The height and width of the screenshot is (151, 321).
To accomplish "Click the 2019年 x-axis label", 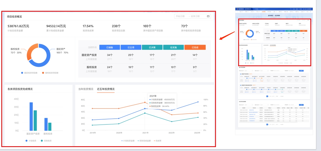I will [93, 133].
